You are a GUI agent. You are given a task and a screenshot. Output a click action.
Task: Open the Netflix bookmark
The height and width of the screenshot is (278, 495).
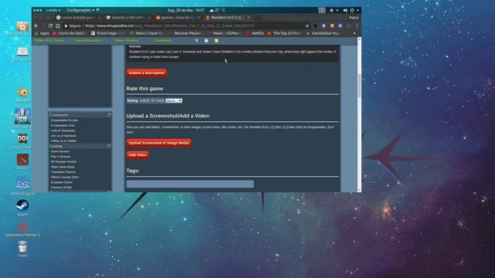pos(254,33)
